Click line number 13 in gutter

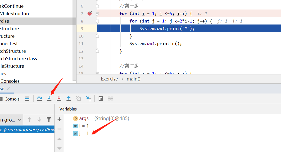(81, 58)
